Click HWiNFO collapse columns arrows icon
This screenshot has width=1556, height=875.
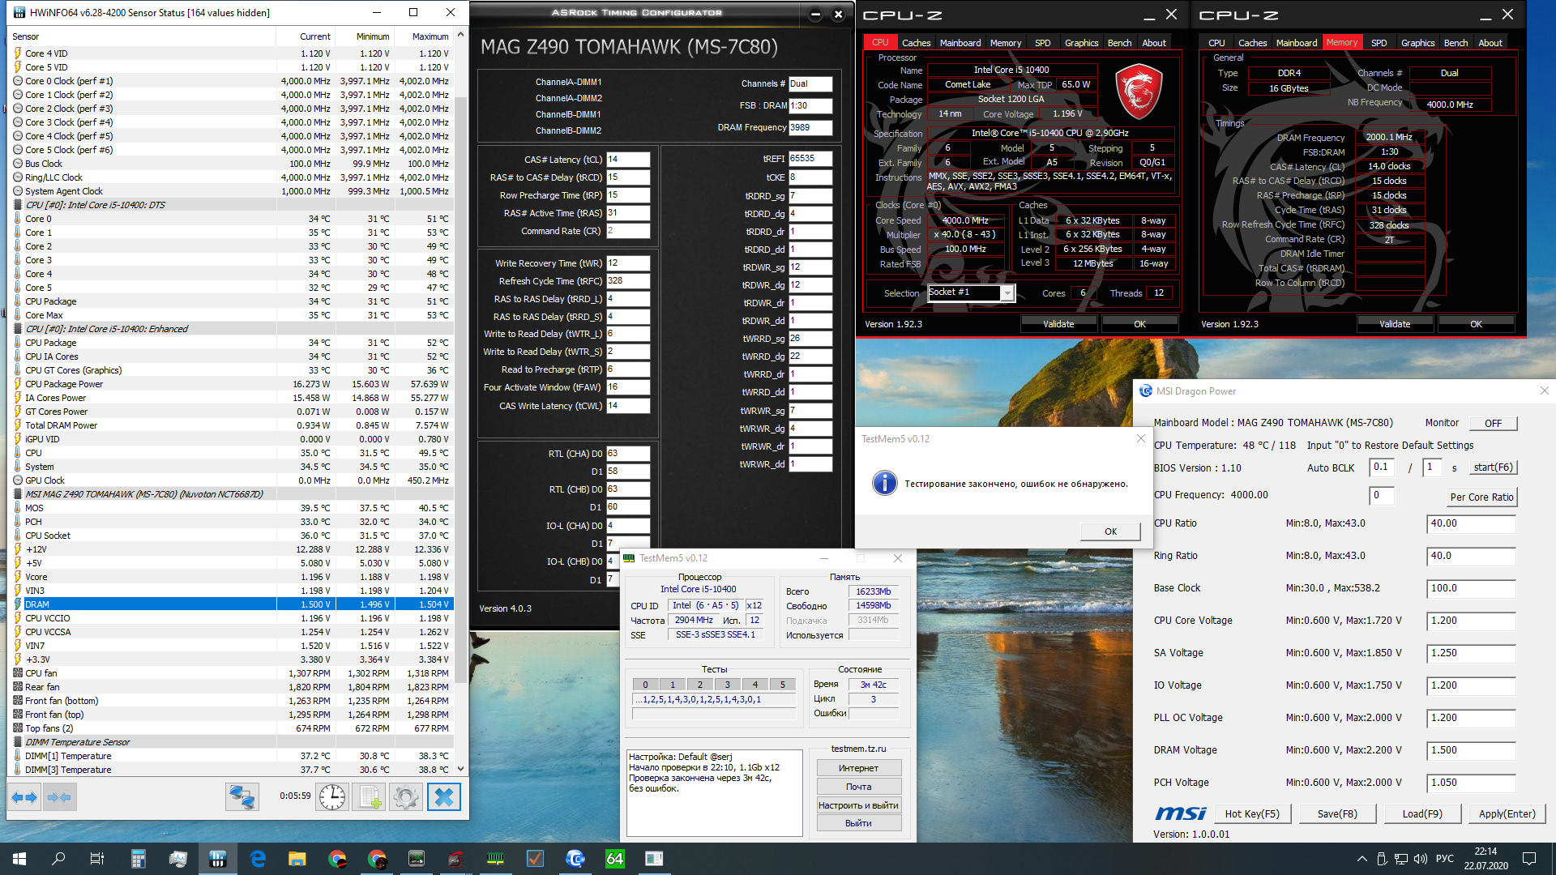click(x=60, y=797)
